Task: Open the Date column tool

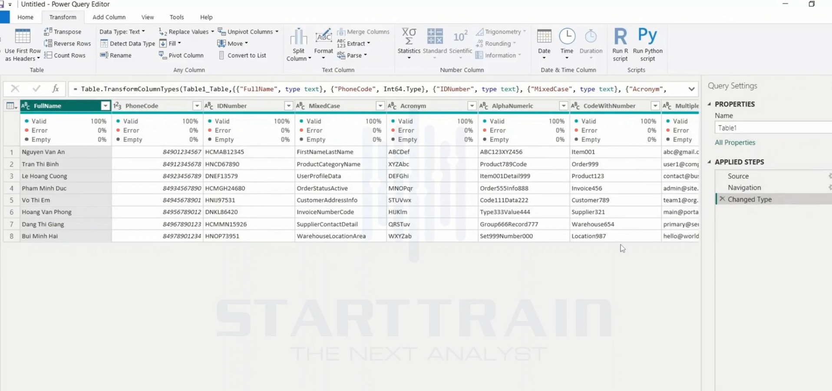Action: (x=544, y=44)
